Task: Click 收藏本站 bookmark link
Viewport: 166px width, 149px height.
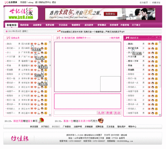Action: coord(156,3)
